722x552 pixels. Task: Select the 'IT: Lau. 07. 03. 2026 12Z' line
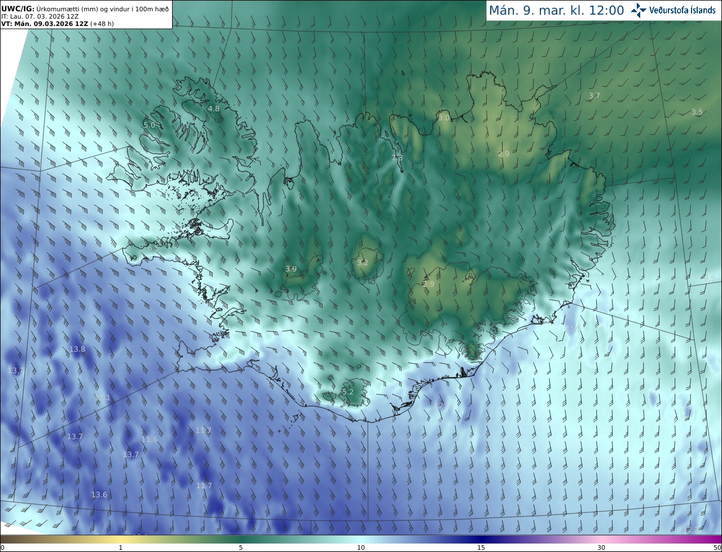(40, 16)
